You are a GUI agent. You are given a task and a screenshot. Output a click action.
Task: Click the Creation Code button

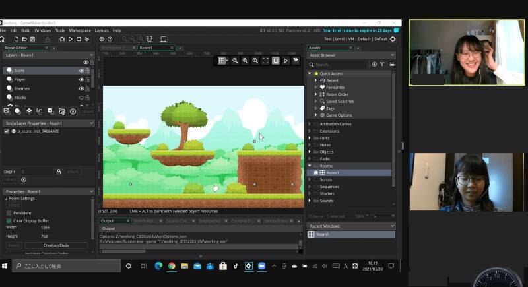(x=56, y=245)
